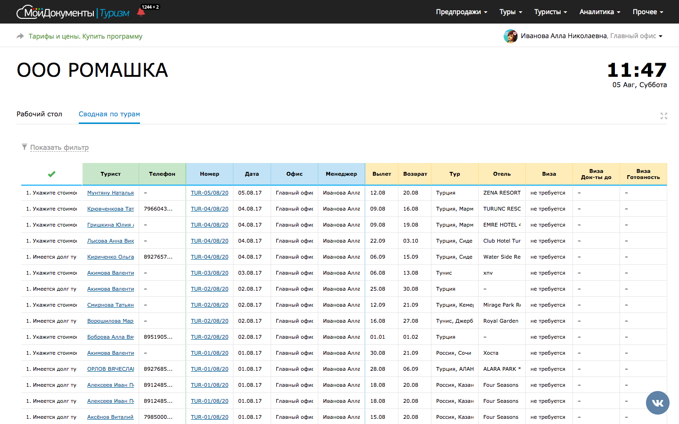
Task: Open the Туристы menu
Action: 550,12
